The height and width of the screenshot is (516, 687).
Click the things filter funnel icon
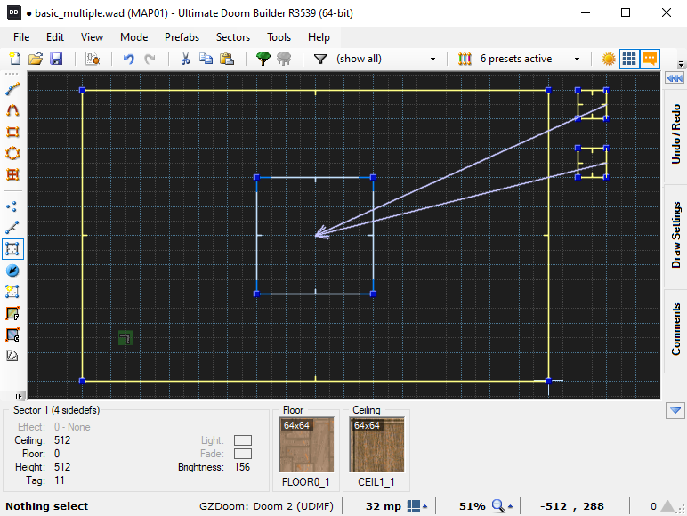(x=320, y=59)
